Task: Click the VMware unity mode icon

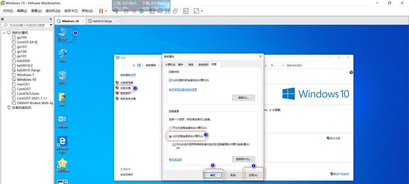Action: 175,11
